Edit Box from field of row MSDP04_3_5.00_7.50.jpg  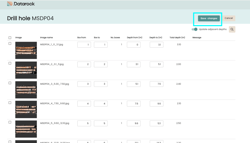point(84,84)
